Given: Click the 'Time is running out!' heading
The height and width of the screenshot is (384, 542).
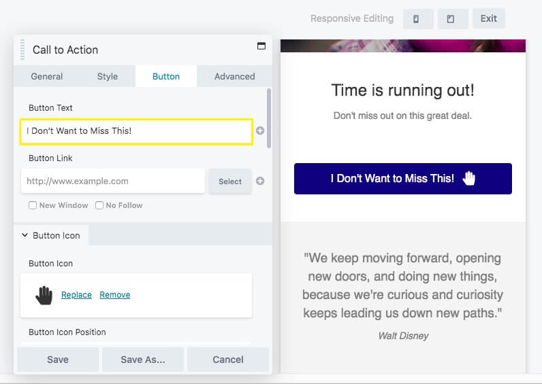Looking at the screenshot, I should [402, 90].
